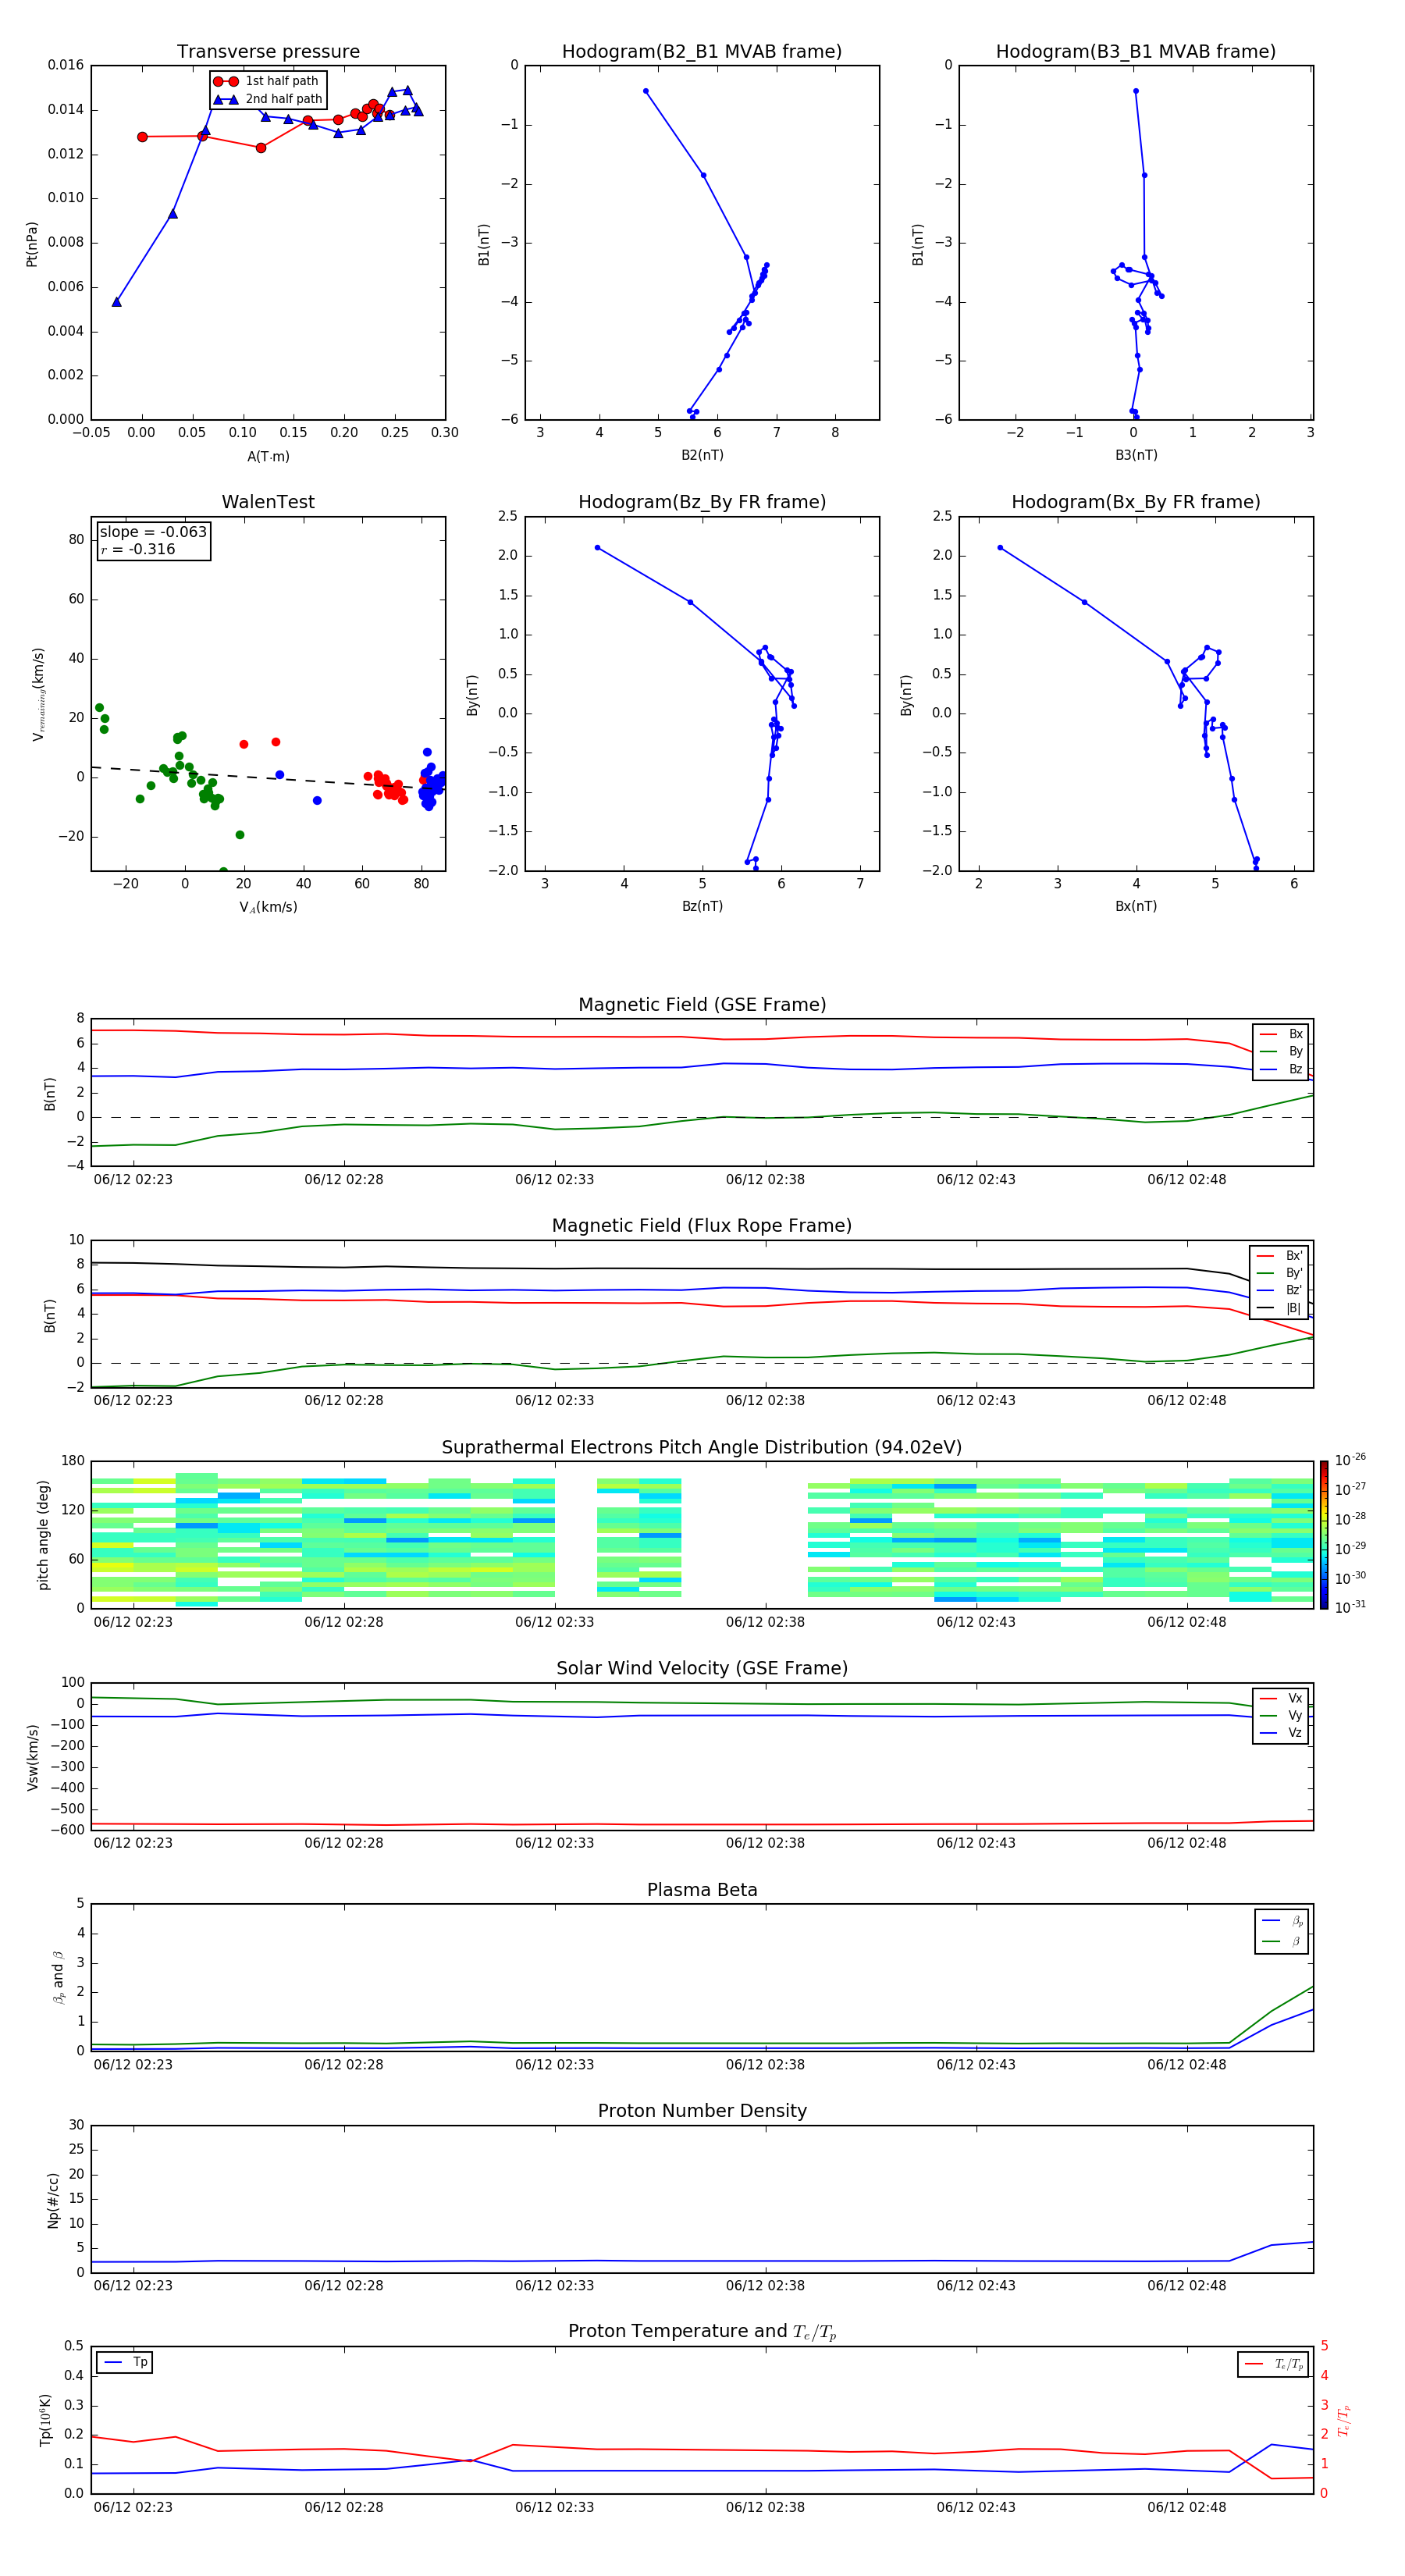
Task: Click the 'Bx(nT)' x-axis label
Action: [1136, 906]
